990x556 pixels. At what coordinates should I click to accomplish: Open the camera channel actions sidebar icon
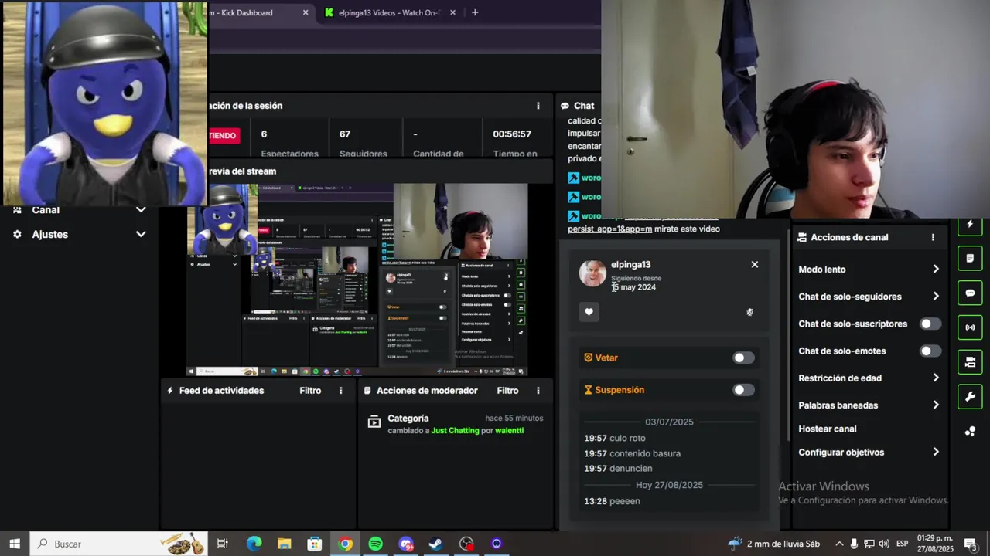[970, 362]
